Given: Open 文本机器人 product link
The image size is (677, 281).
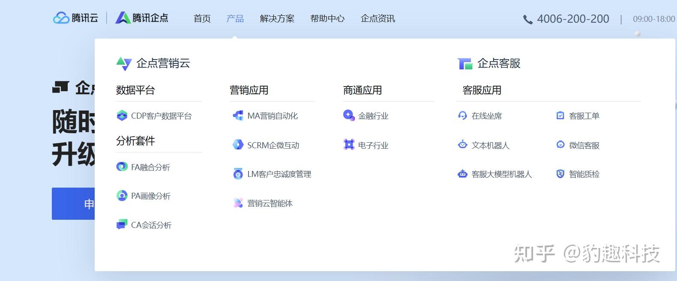Looking at the screenshot, I should point(491,146).
